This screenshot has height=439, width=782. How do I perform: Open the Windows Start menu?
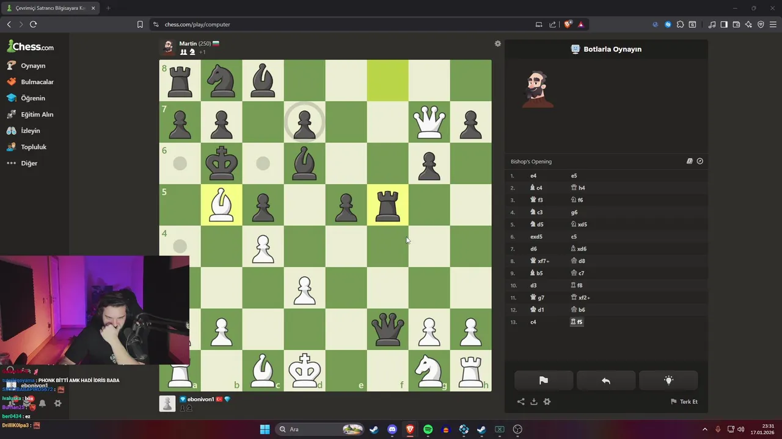click(265, 429)
